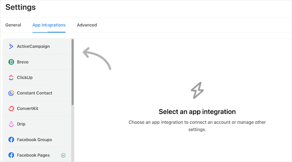Select Brevo from the integration list

click(37, 62)
